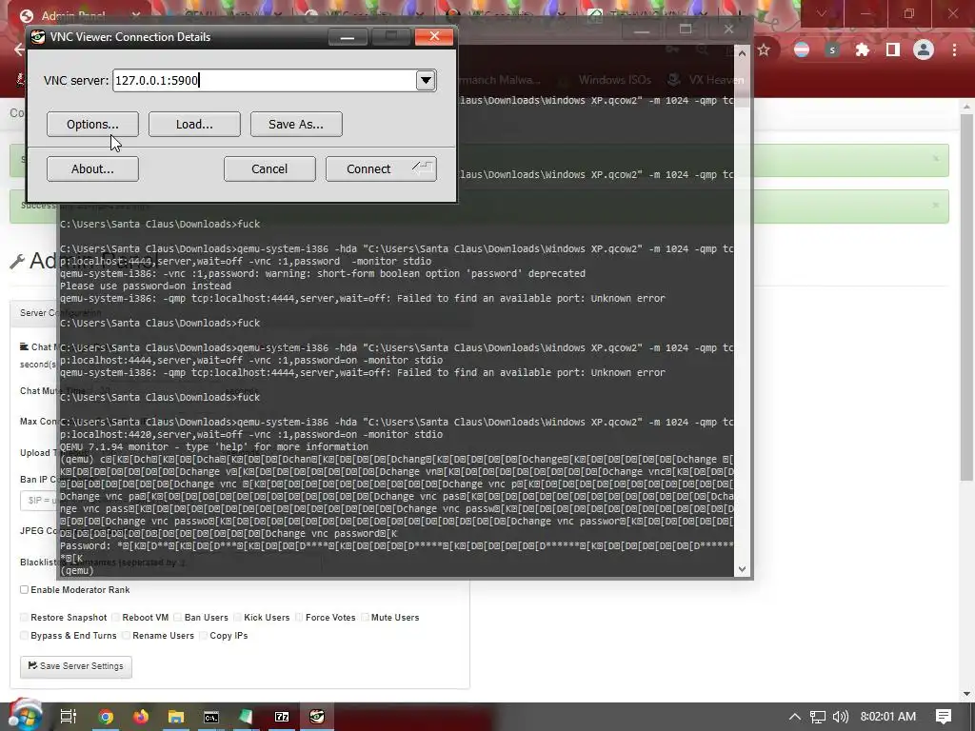Screen dimensions: 975x731
Task: Click the Admin Panel page scrollbar thumb
Action: pos(966,297)
